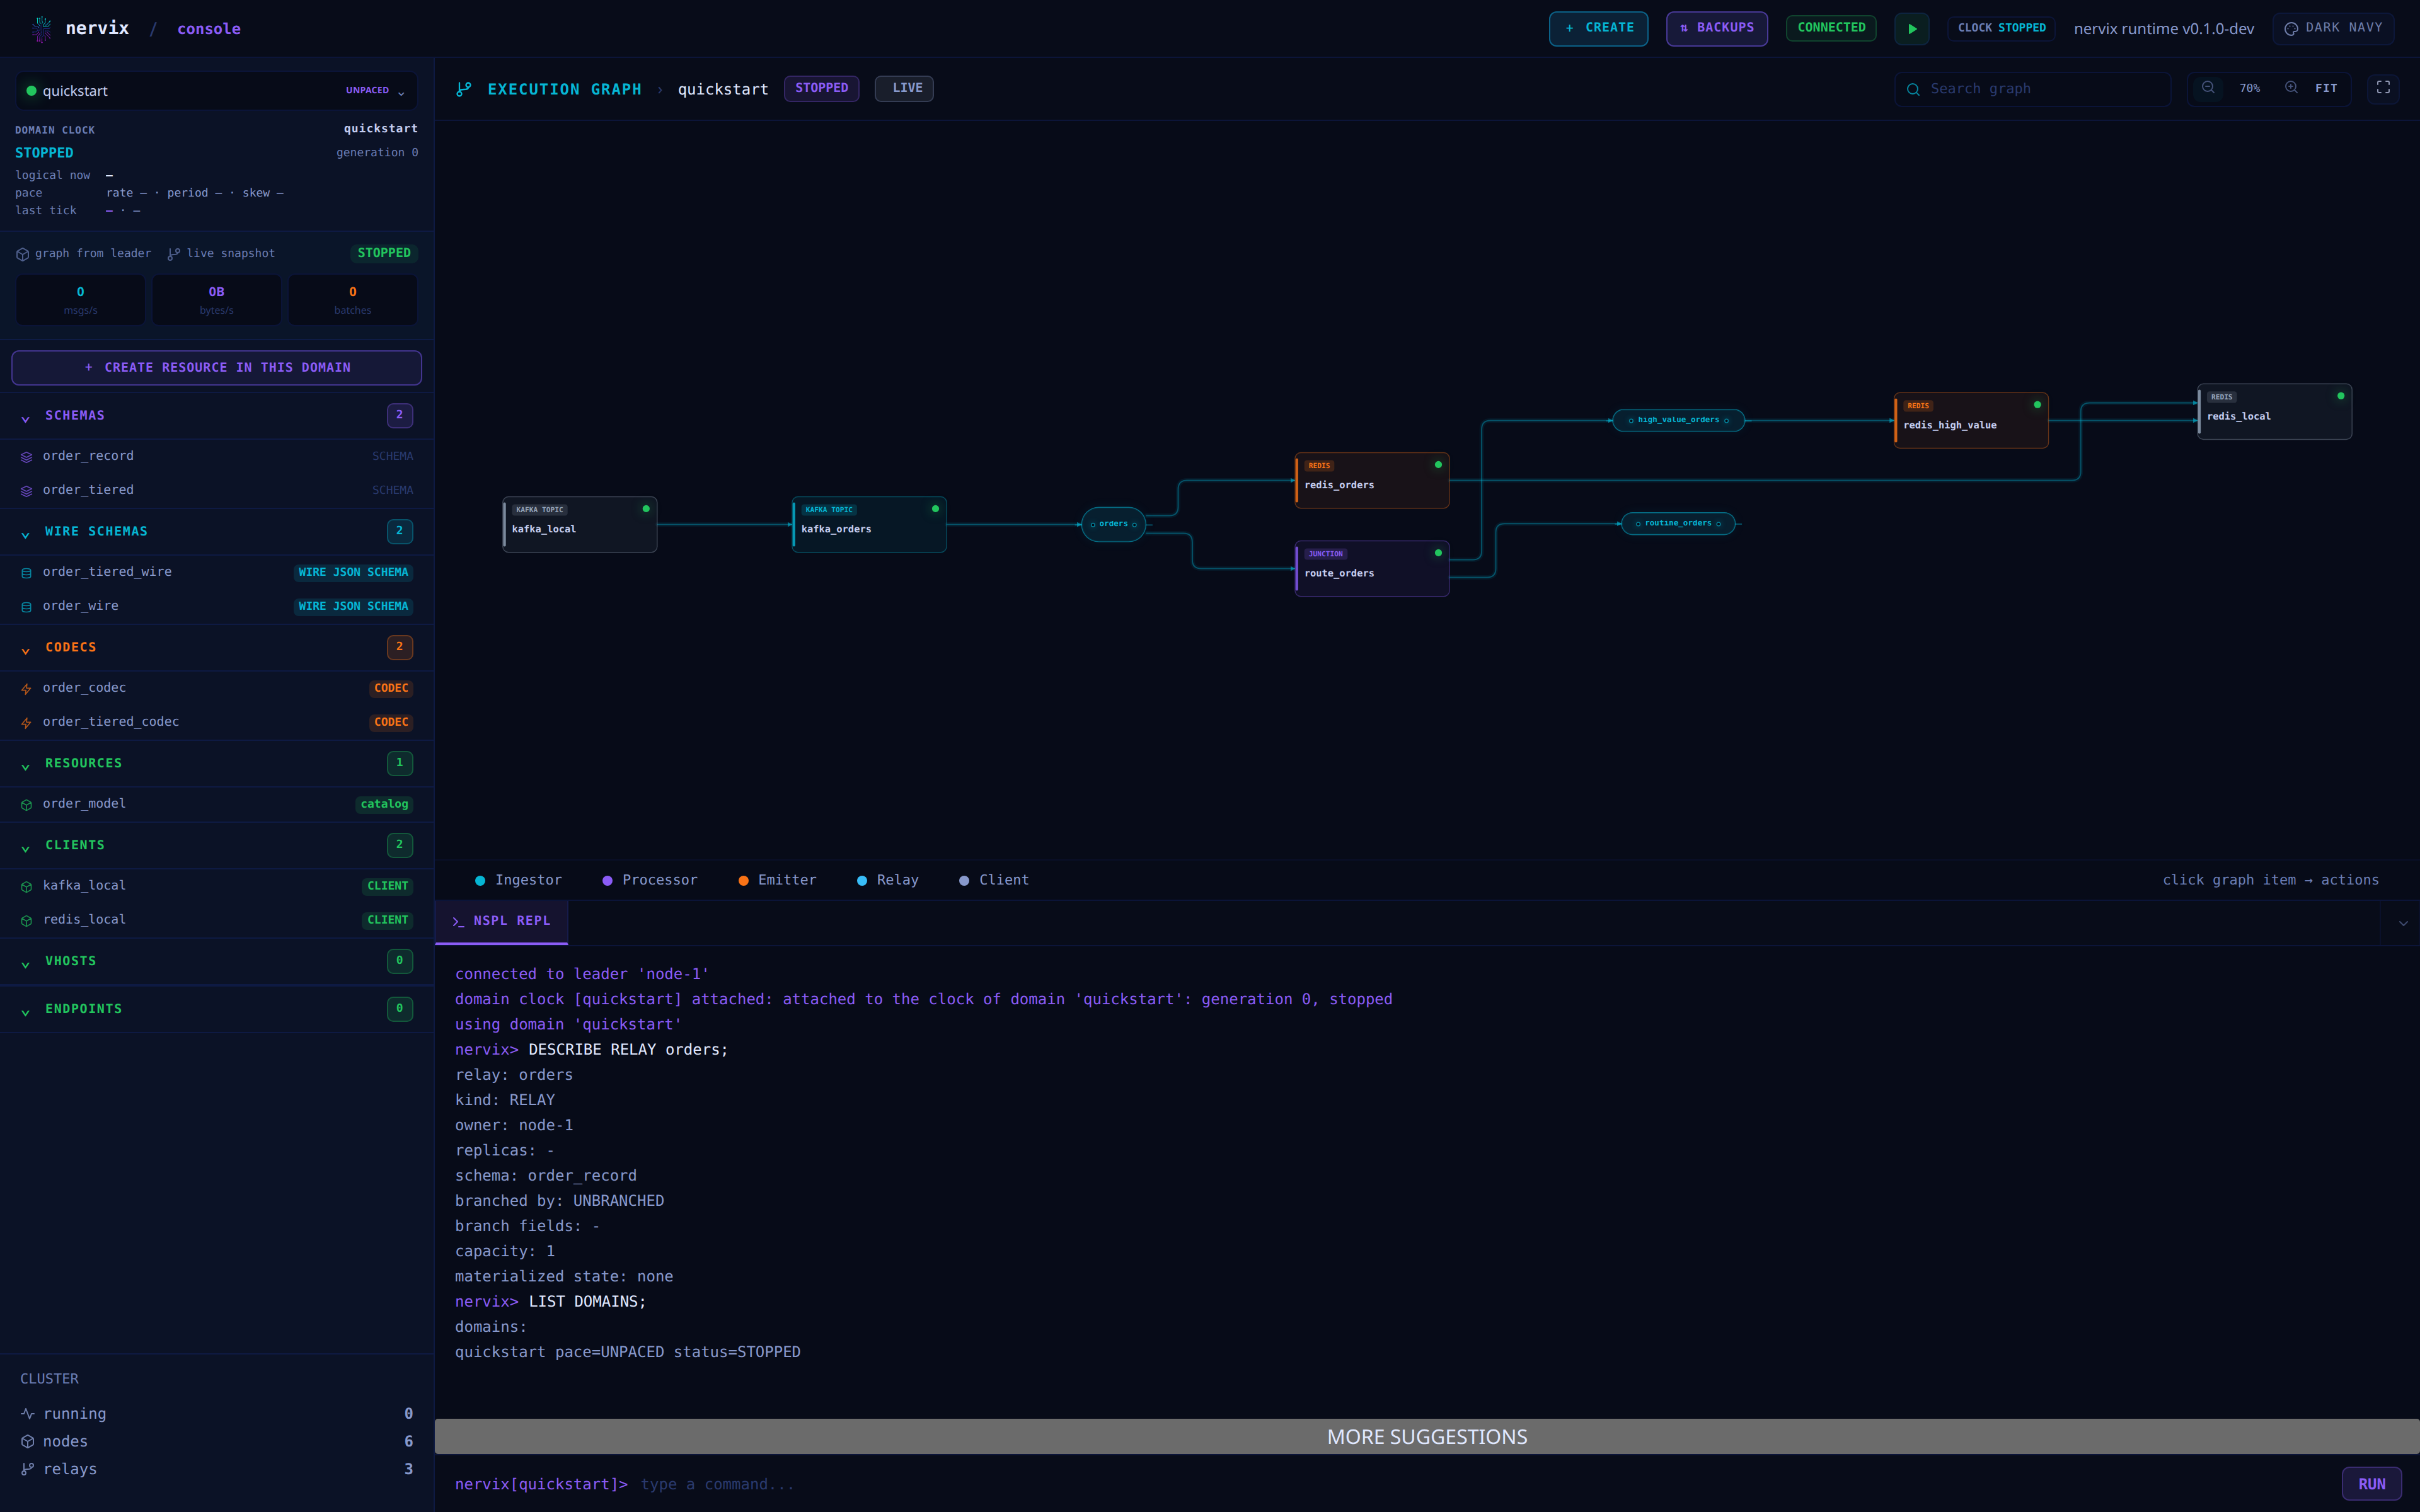Toggle the Processor legend filter
The height and width of the screenshot is (1512, 2420).
650,880
